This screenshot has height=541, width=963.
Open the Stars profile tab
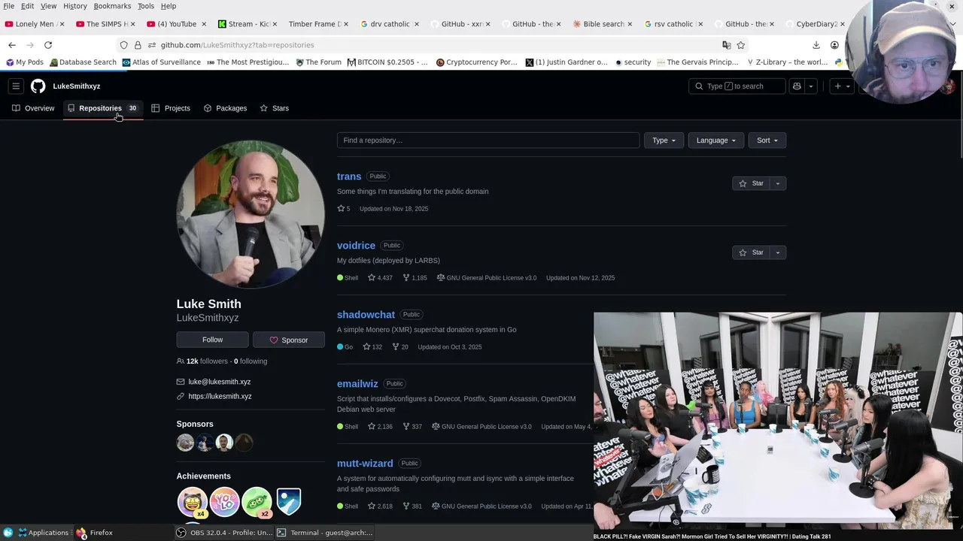[x=275, y=108]
